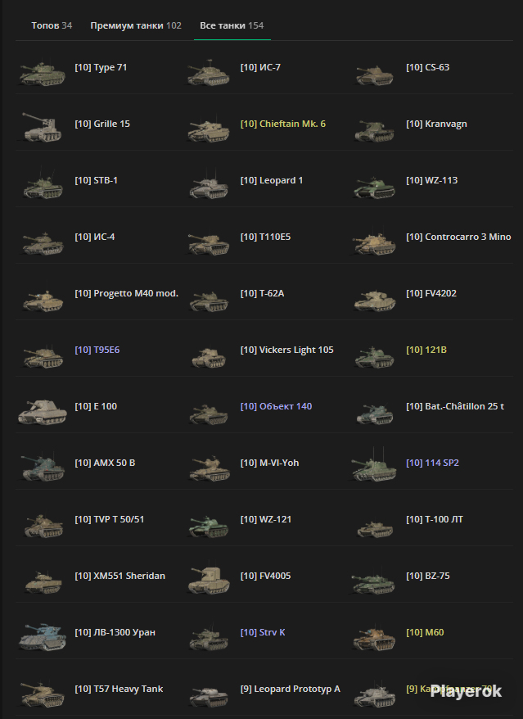This screenshot has width=523, height=719.
Task: Click the M60 tank icon
Action: pyautogui.click(x=375, y=637)
